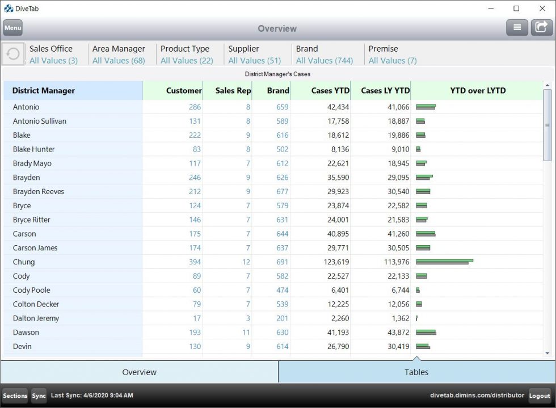Switch to the Overview tab
Image resolution: width=556 pixels, height=408 pixels.
click(x=139, y=372)
